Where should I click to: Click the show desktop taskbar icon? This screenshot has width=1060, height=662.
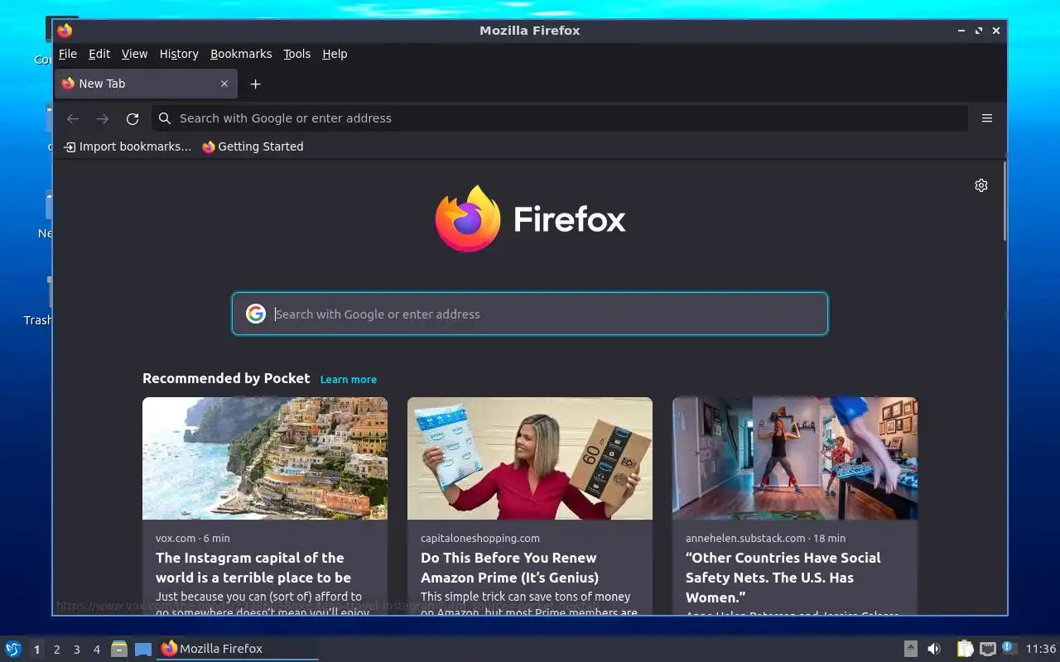point(143,649)
